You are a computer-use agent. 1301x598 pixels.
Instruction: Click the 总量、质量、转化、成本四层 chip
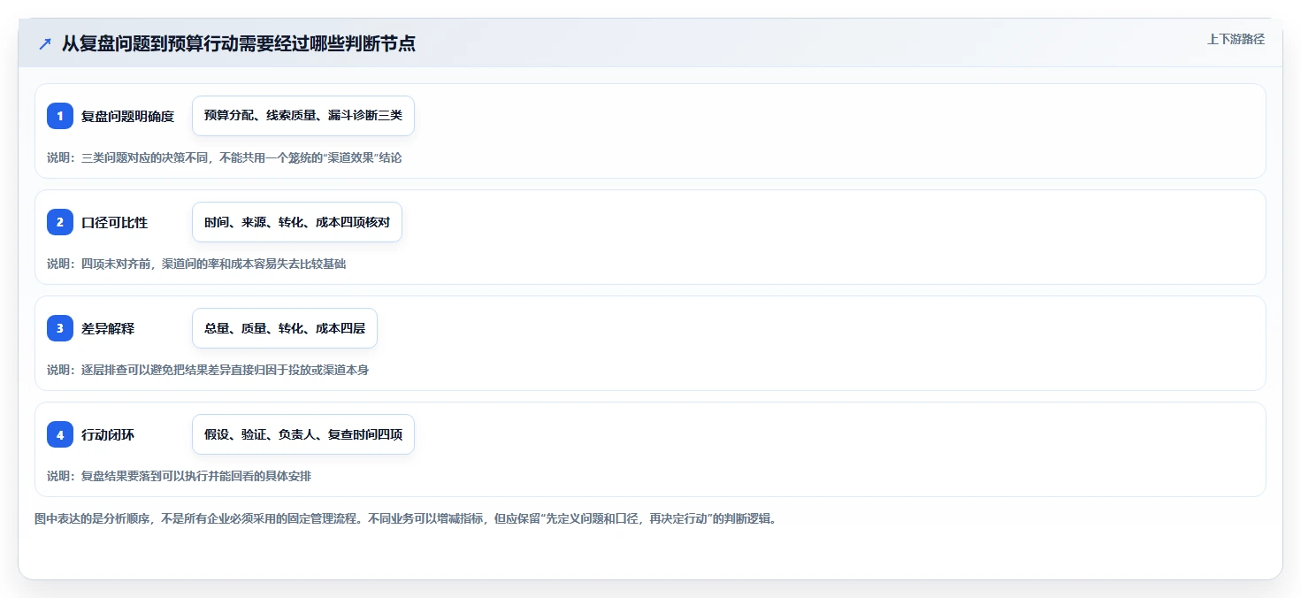pyautogui.click(x=285, y=328)
